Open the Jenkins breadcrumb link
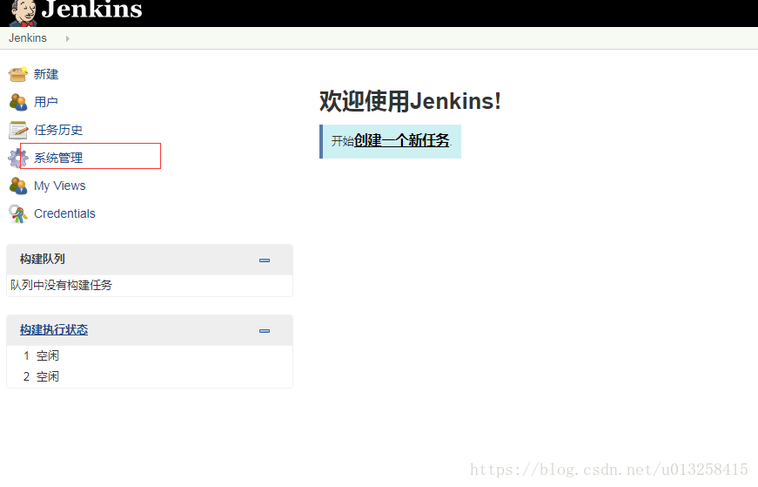The width and height of the screenshot is (758, 487). 28,38
